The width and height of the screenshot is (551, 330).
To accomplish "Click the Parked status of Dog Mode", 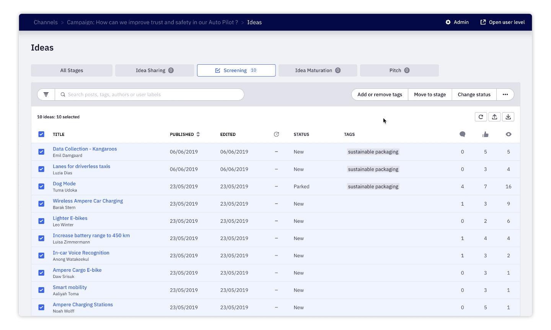I will coord(302,186).
